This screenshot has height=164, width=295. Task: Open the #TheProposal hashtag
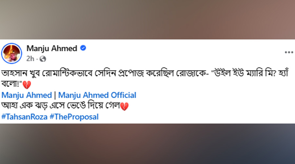74,117
